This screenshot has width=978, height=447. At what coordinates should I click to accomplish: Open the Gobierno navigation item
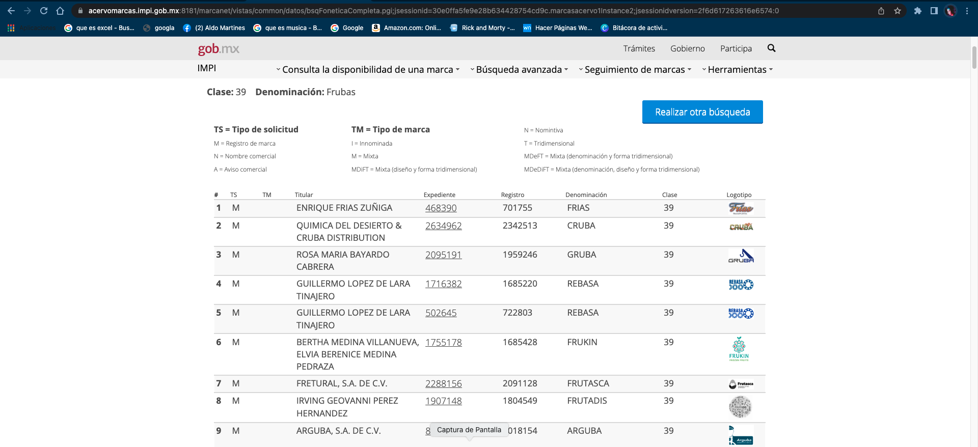687,48
